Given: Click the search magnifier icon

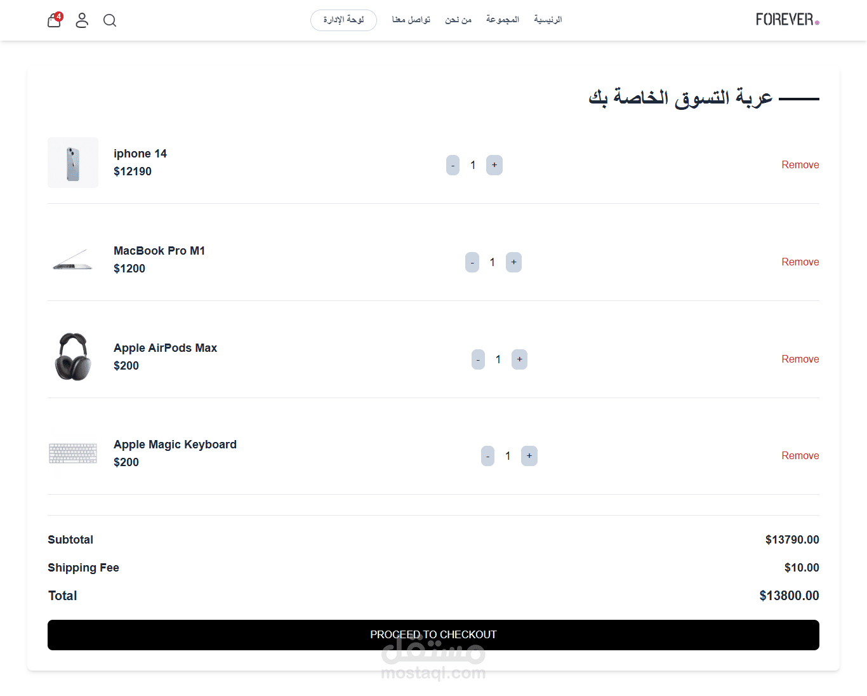Looking at the screenshot, I should pos(110,21).
